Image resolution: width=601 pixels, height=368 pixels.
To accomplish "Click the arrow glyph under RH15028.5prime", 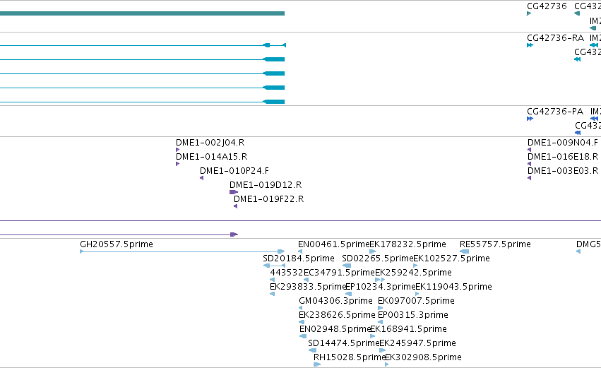I will click(x=317, y=364).
